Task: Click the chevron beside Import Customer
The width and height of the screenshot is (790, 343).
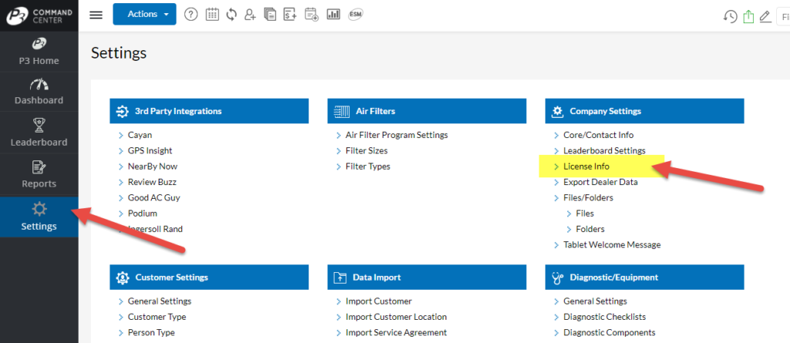Action: point(339,301)
